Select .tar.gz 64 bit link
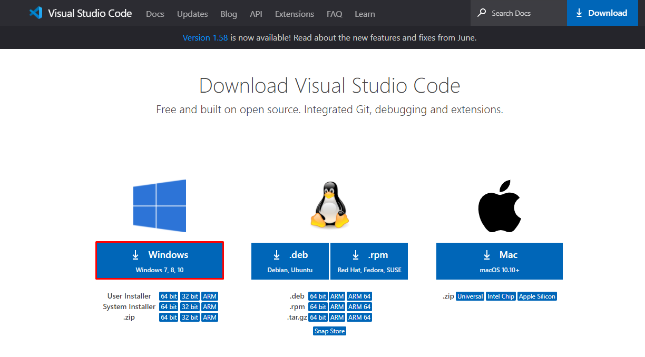 [x=318, y=318]
